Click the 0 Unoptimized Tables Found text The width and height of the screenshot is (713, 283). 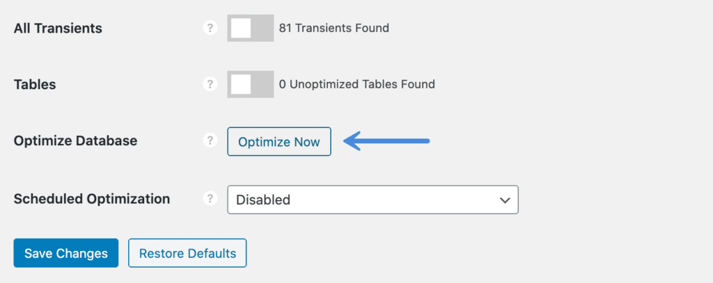pyautogui.click(x=357, y=84)
